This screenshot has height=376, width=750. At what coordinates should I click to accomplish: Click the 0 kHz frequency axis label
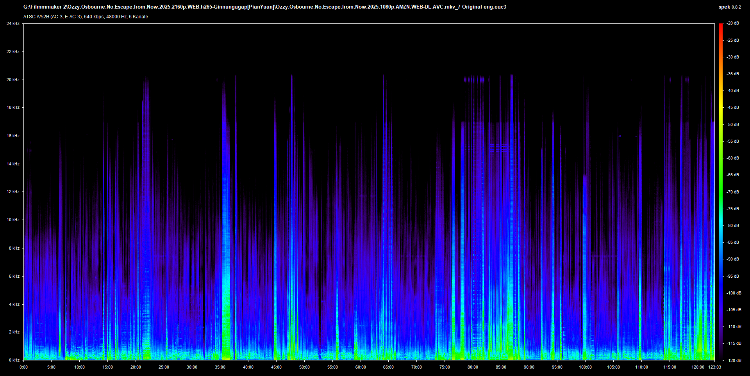click(x=14, y=360)
